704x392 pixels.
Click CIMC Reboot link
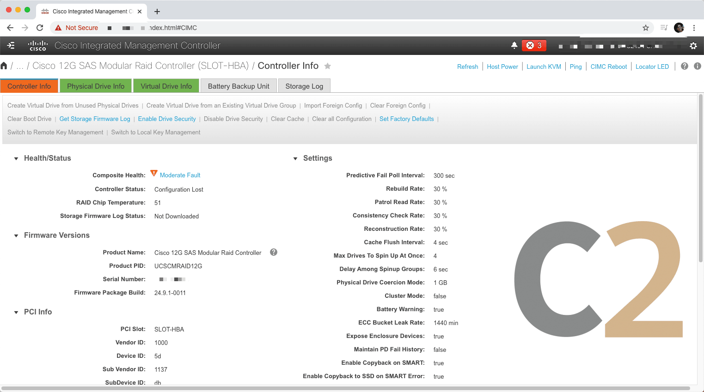tap(609, 66)
